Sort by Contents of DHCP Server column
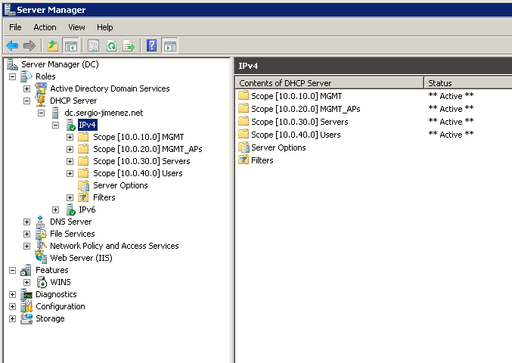This screenshot has width=512, height=363. point(330,83)
